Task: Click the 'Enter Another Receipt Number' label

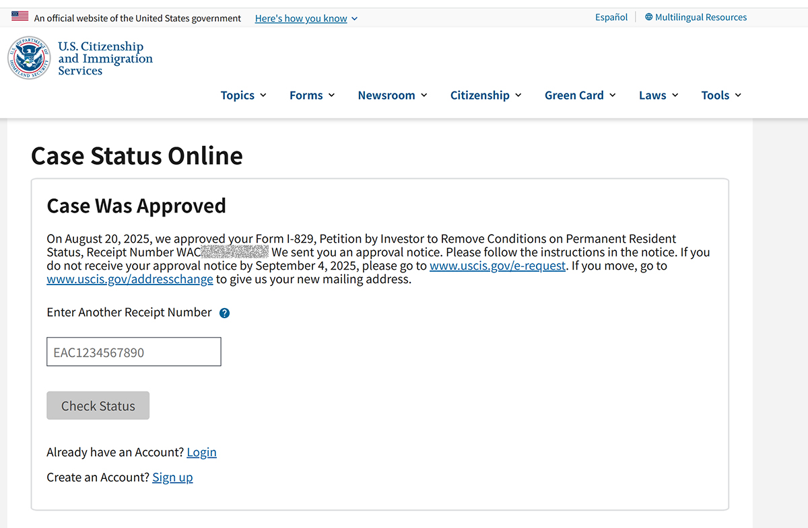Action: pyautogui.click(x=129, y=313)
